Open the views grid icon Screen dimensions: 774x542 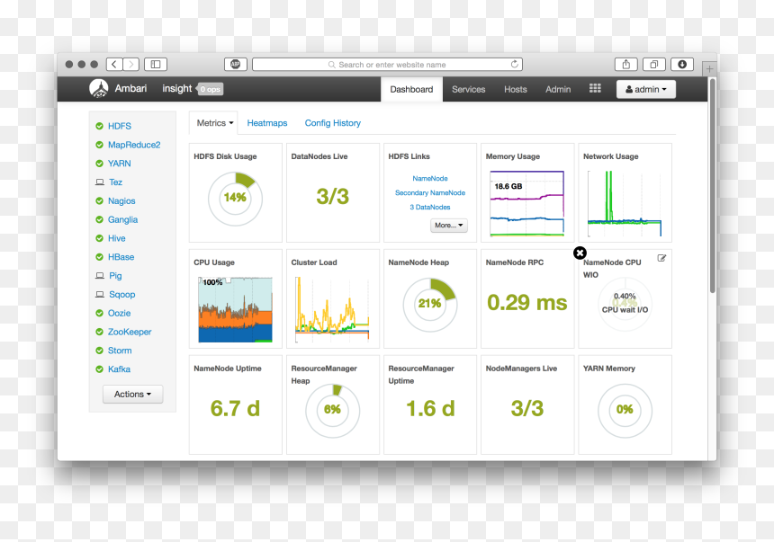click(595, 88)
